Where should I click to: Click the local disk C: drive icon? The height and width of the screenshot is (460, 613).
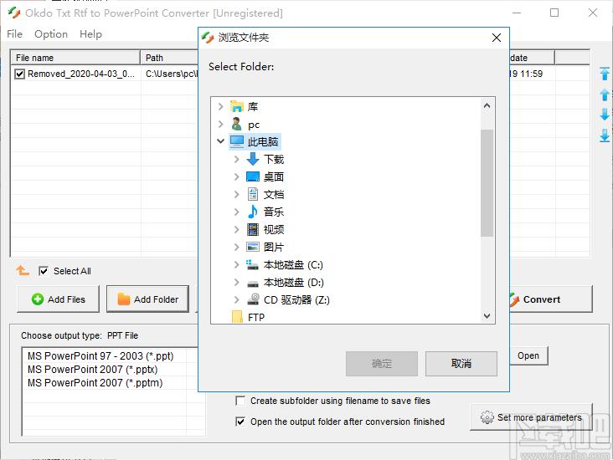pos(253,264)
